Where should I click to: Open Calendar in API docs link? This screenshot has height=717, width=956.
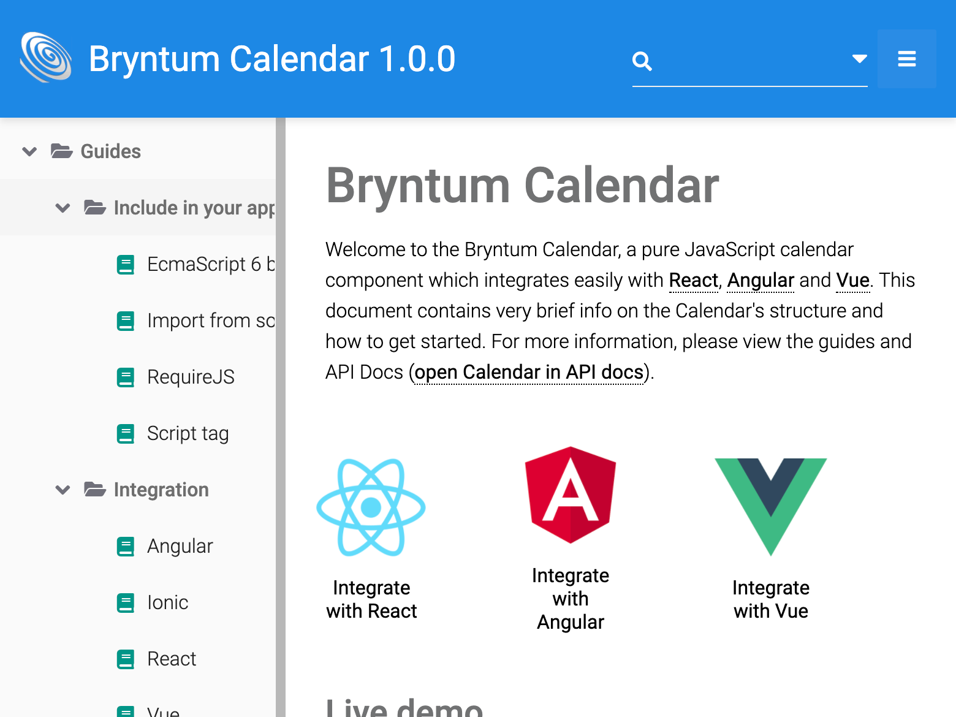point(529,372)
